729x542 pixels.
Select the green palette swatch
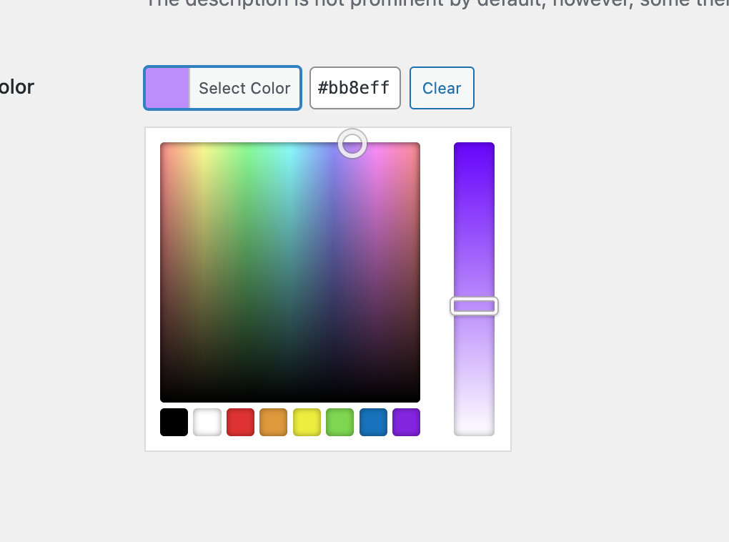tap(339, 422)
